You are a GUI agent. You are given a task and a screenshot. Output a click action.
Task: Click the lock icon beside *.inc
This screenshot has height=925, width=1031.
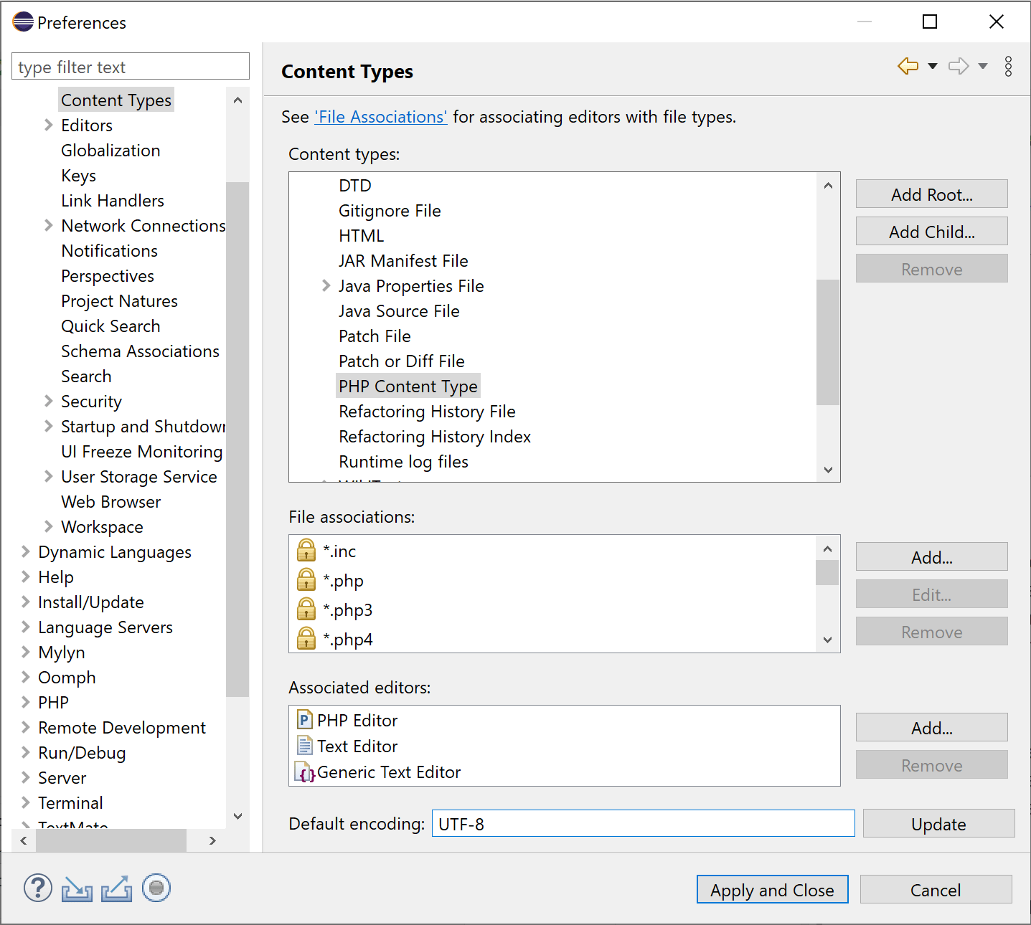(x=306, y=550)
